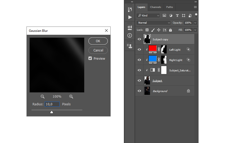Filter layers by smart objects icon

coord(190,16)
